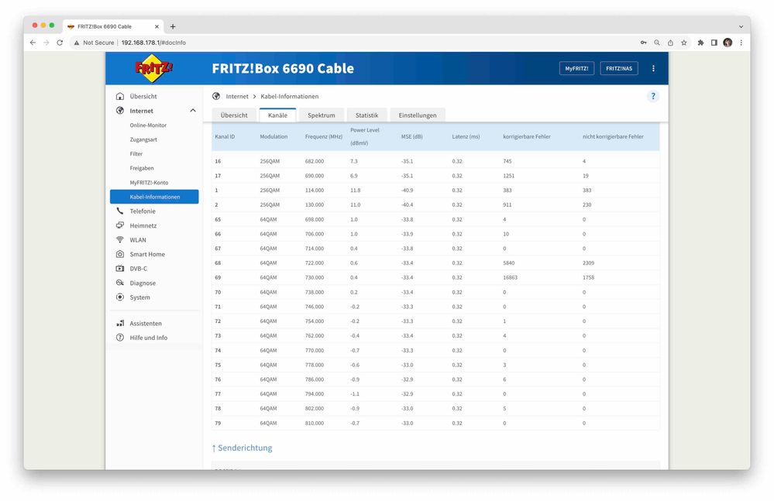Open the three-dot menu in the header
Screen dimensions: 774x501
[x=653, y=68]
